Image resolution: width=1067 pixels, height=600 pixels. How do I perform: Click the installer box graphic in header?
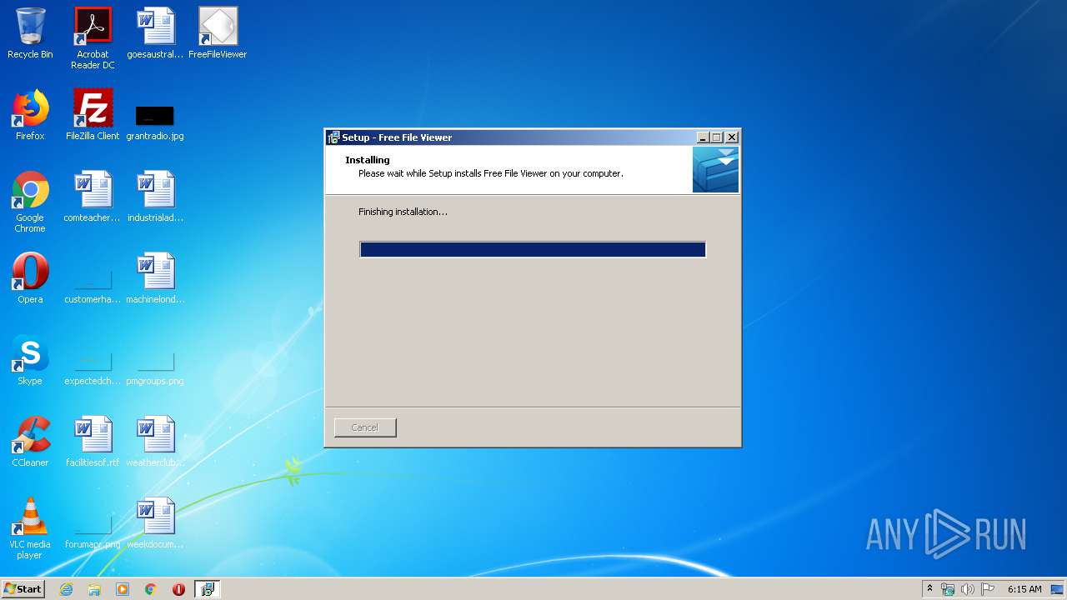(715, 170)
